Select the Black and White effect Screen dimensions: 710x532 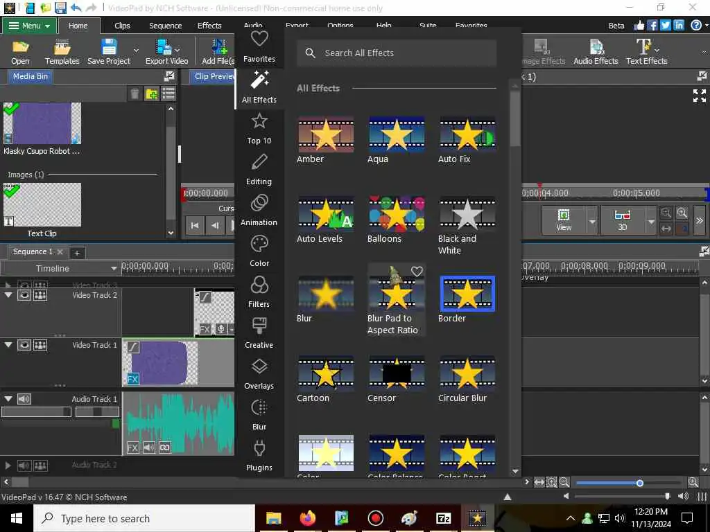(x=467, y=214)
